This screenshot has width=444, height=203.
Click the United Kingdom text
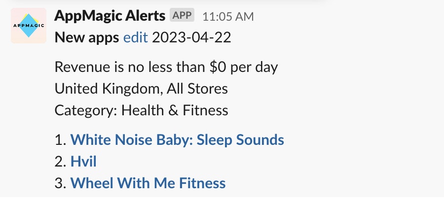coord(109,89)
